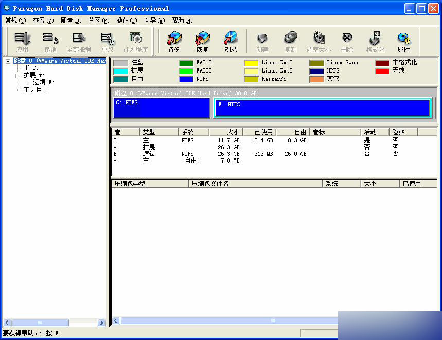Select 磁盘 0 VMware Virtual IDE tree item

tap(60, 61)
